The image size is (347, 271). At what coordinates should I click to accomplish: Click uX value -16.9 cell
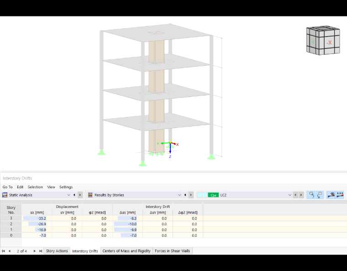37,229
